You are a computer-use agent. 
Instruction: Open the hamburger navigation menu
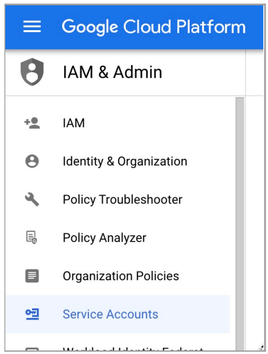tap(32, 27)
